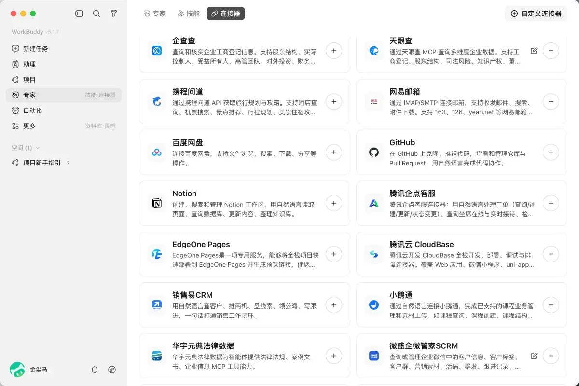Select the 连接器 tab

pyautogui.click(x=226, y=14)
